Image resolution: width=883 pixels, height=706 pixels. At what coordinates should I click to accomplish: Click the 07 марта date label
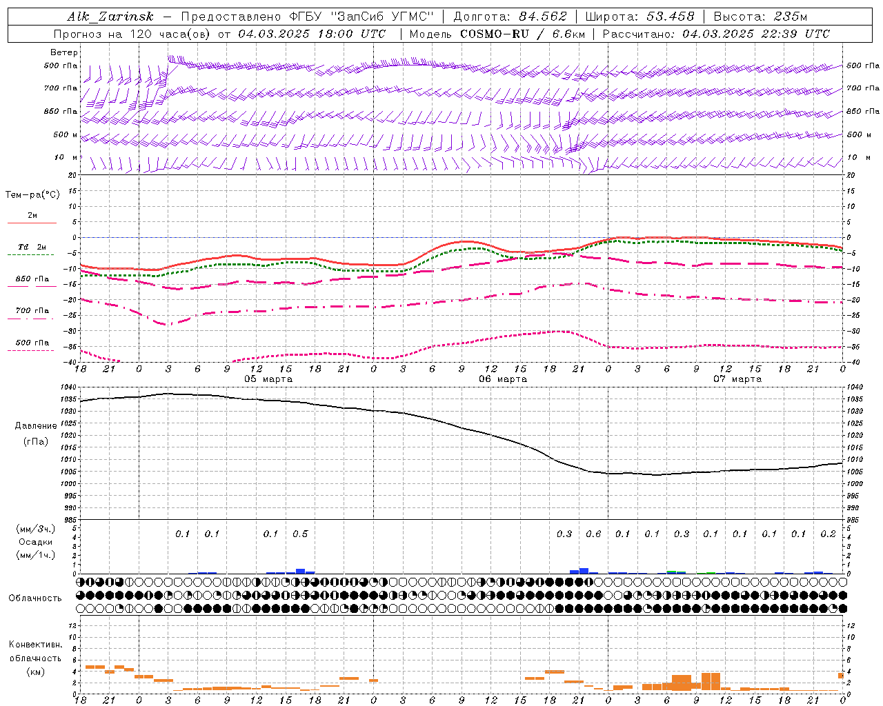pos(738,379)
